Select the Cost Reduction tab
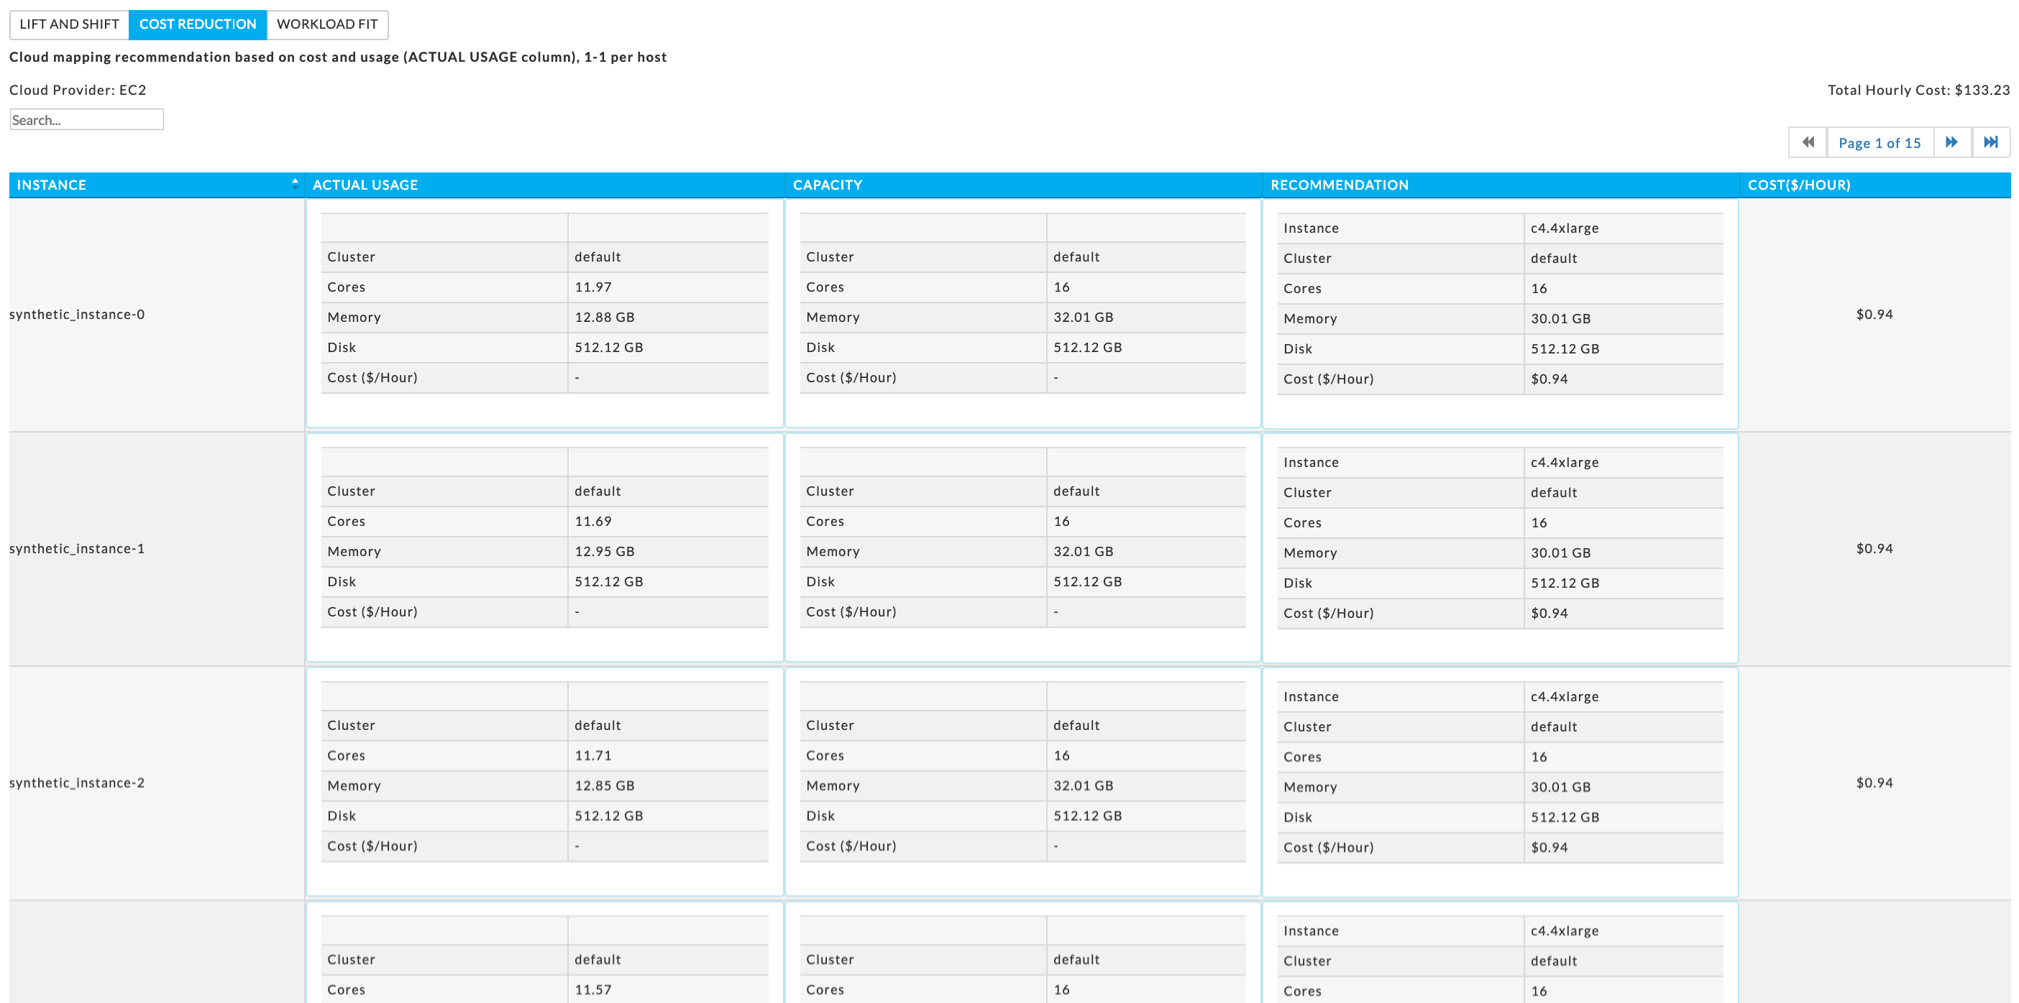 pyautogui.click(x=198, y=24)
